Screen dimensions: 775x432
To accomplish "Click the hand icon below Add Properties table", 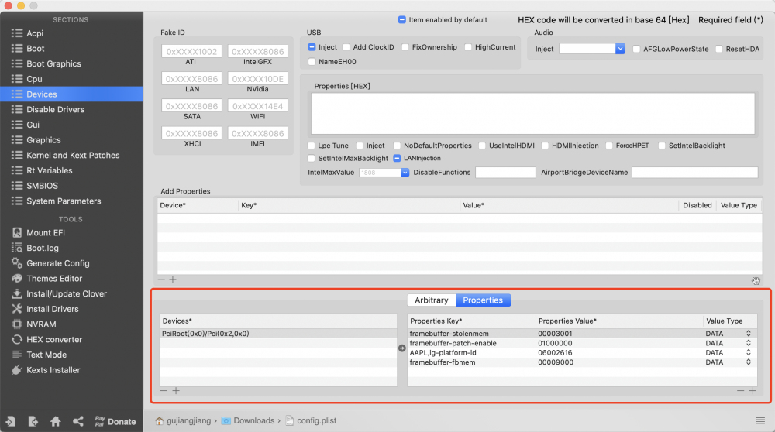I will [x=756, y=280].
